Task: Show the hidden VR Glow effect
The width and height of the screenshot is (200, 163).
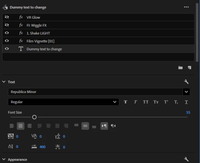Action: pos(7,17)
